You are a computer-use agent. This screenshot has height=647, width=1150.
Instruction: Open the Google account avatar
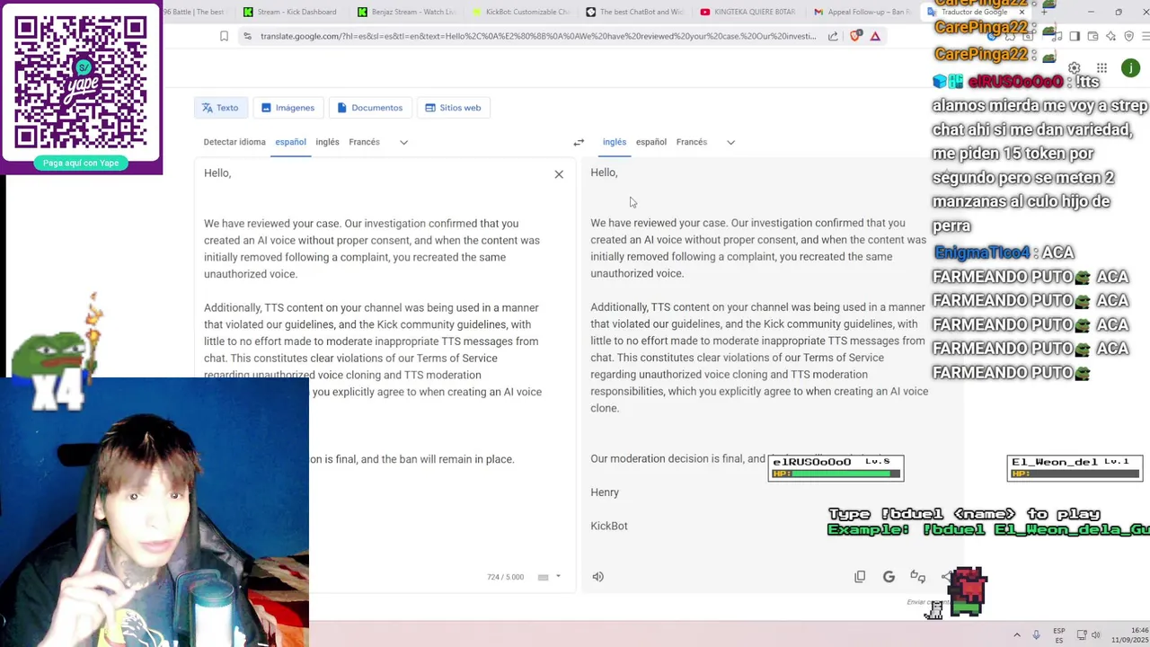point(1130,68)
